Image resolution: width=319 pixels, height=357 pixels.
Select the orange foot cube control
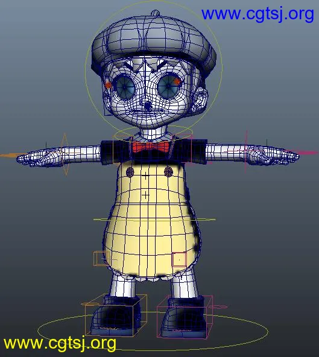tap(116, 315)
